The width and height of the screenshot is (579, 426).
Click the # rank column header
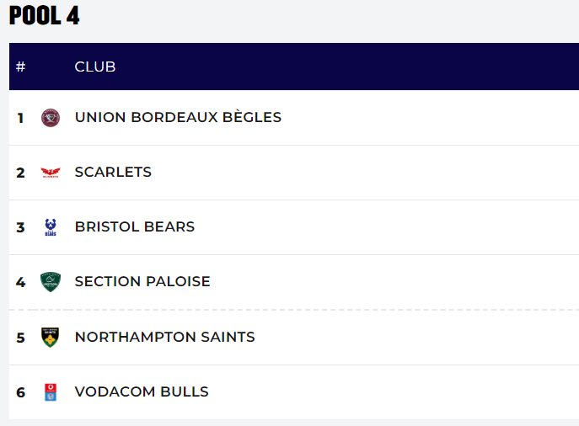click(21, 67)
